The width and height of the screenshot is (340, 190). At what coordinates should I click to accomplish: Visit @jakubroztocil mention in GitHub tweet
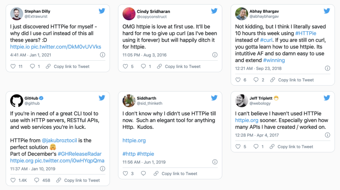59,140
